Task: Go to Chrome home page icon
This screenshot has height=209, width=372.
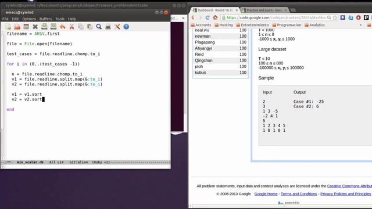Action: click(x=215, y=17)
